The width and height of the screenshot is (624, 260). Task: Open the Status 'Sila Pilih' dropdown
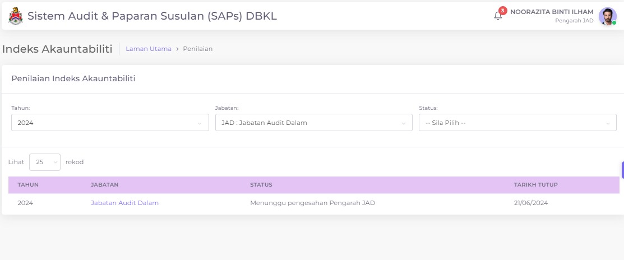(x=517, y=123)
